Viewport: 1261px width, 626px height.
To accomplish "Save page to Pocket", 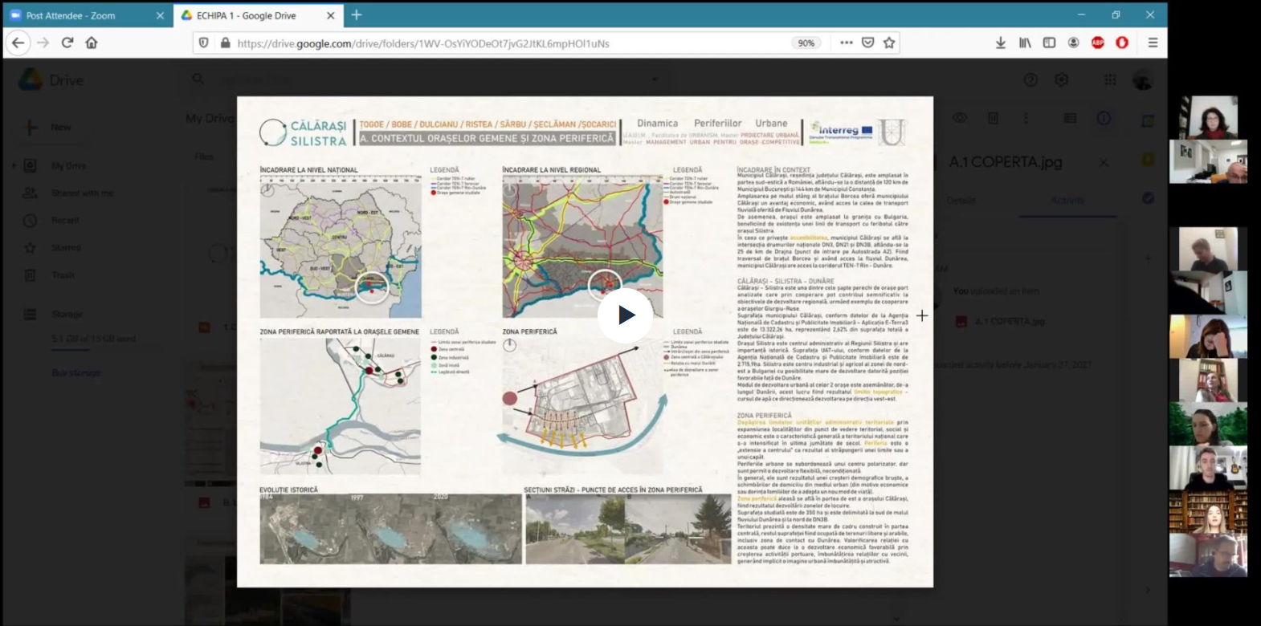I will pyautogui.click(x=867, y=43).
